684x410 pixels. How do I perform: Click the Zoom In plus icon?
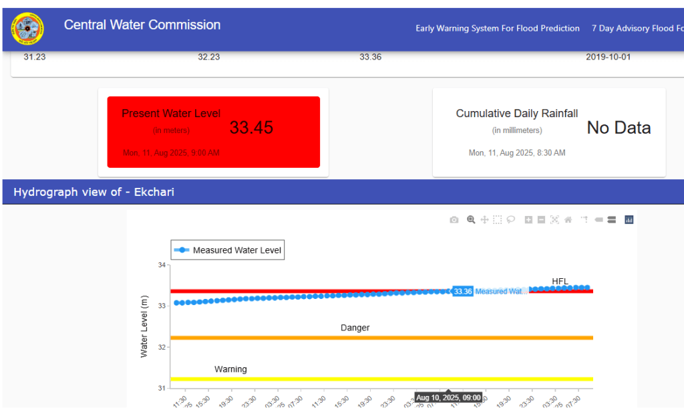coord(528,219)
